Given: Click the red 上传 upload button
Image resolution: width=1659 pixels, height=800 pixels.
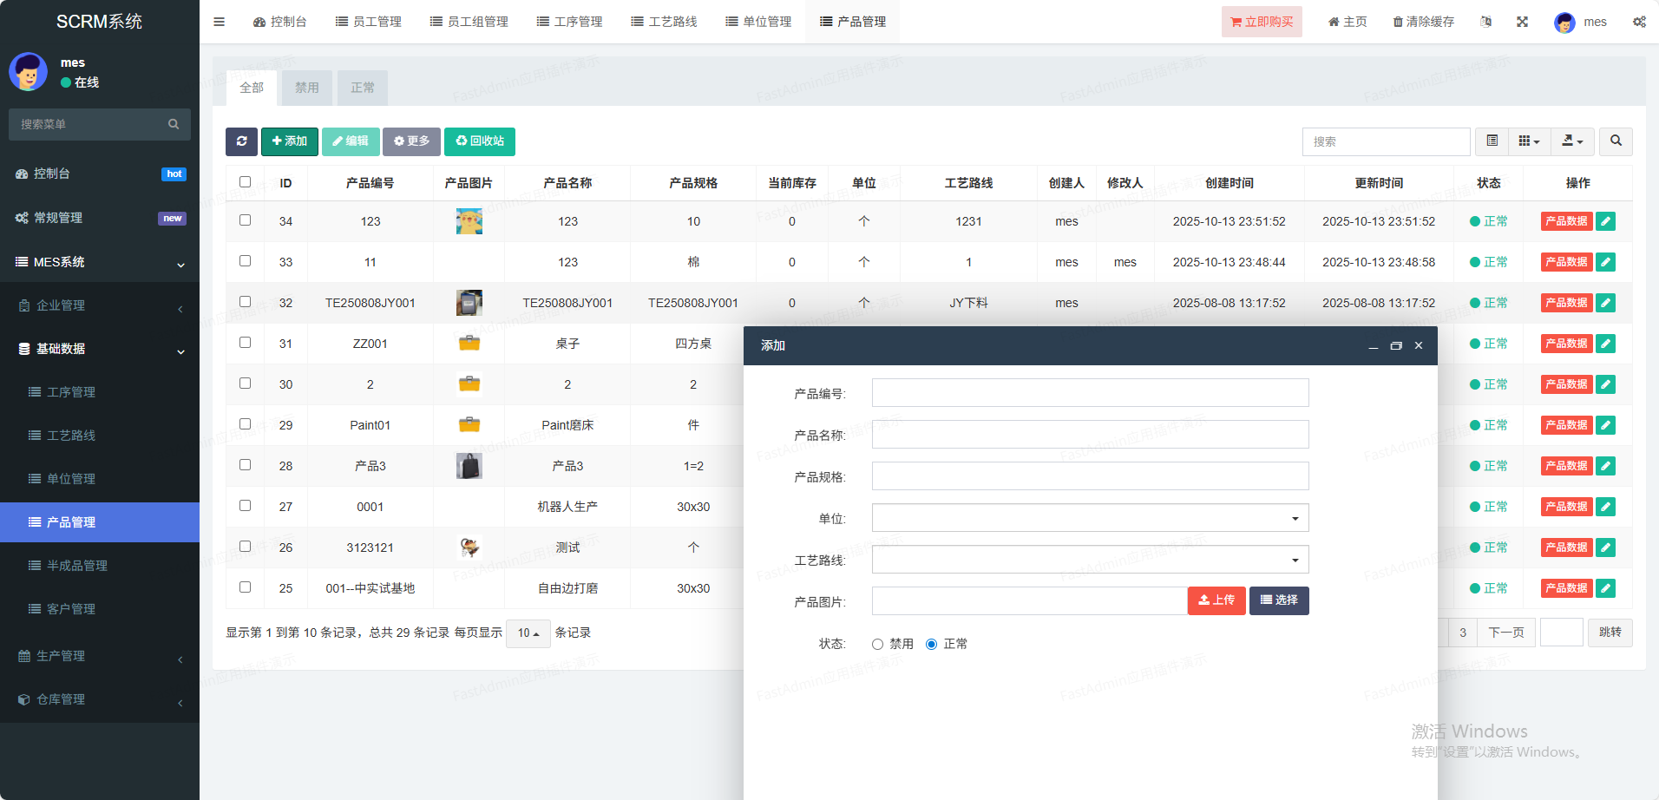Looking at the screenshot, I should 1216,600.
